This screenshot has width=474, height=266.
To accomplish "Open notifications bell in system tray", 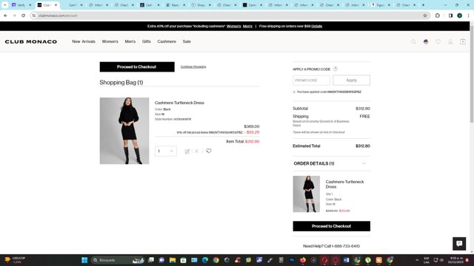I will coord(467,260).
